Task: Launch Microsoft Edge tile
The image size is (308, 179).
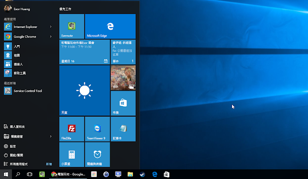Action: (110, 26)
